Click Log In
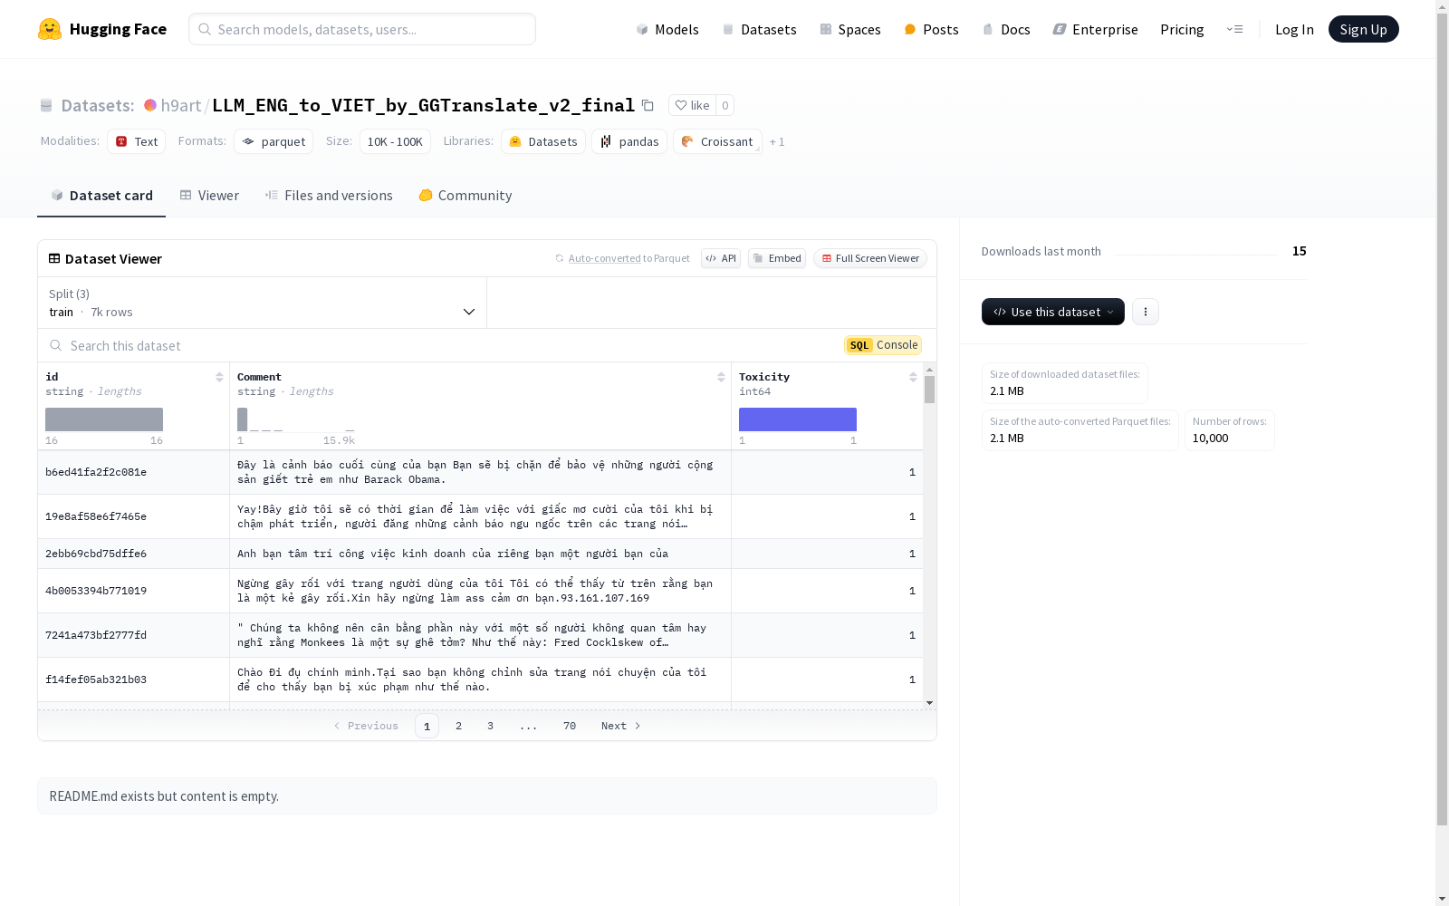1449x906 pixels. (x=1294, y=29)
